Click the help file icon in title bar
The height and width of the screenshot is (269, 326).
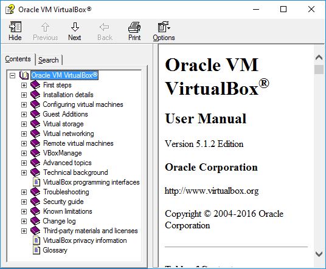[x=10, y=9]
